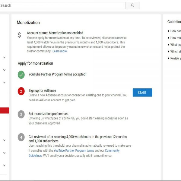The height and width of the screenshot is (181, 181).
Task: Click the "Set monetization preferences" title
Action: point(48,114)
